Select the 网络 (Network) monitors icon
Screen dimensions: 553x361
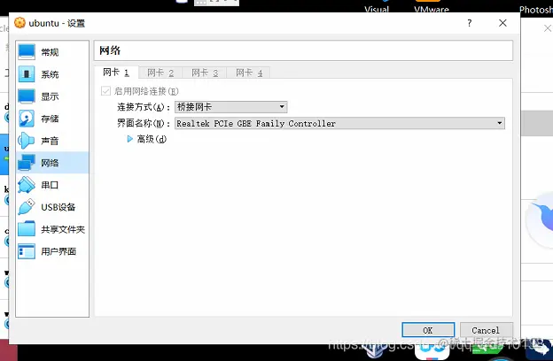tap(27, 163)
